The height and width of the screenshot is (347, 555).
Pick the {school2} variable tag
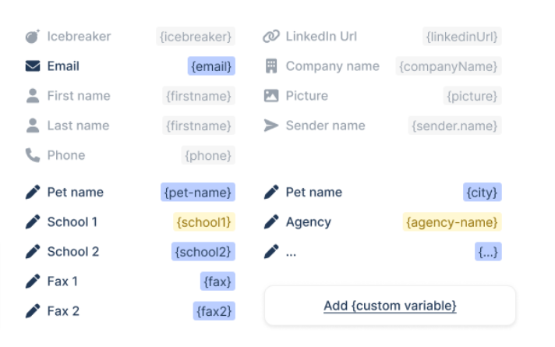(x=203, y=252)
